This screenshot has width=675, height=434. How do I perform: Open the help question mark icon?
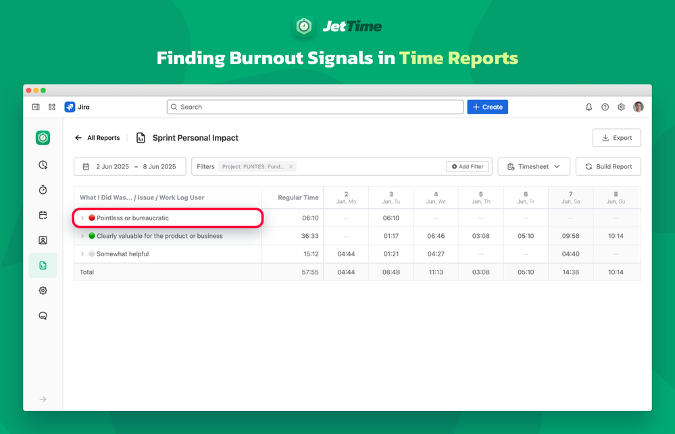point(605,107)
